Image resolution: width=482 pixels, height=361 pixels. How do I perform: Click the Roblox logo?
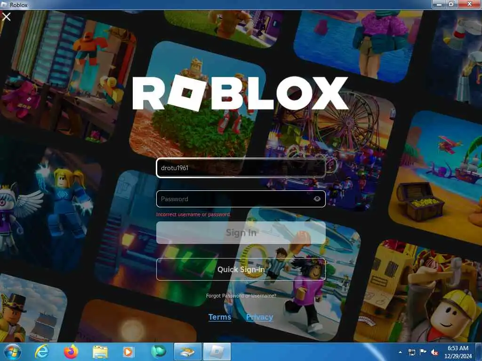pyautogui.click(x=240, y=93)
